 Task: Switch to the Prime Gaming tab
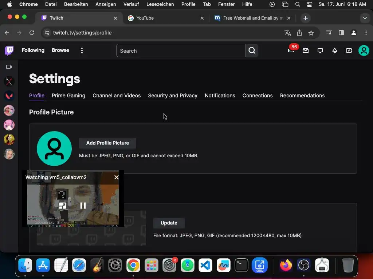68,96
